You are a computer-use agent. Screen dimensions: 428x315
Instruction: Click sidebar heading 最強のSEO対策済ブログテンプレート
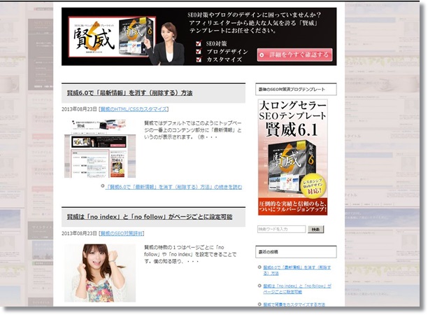(296, 90)
